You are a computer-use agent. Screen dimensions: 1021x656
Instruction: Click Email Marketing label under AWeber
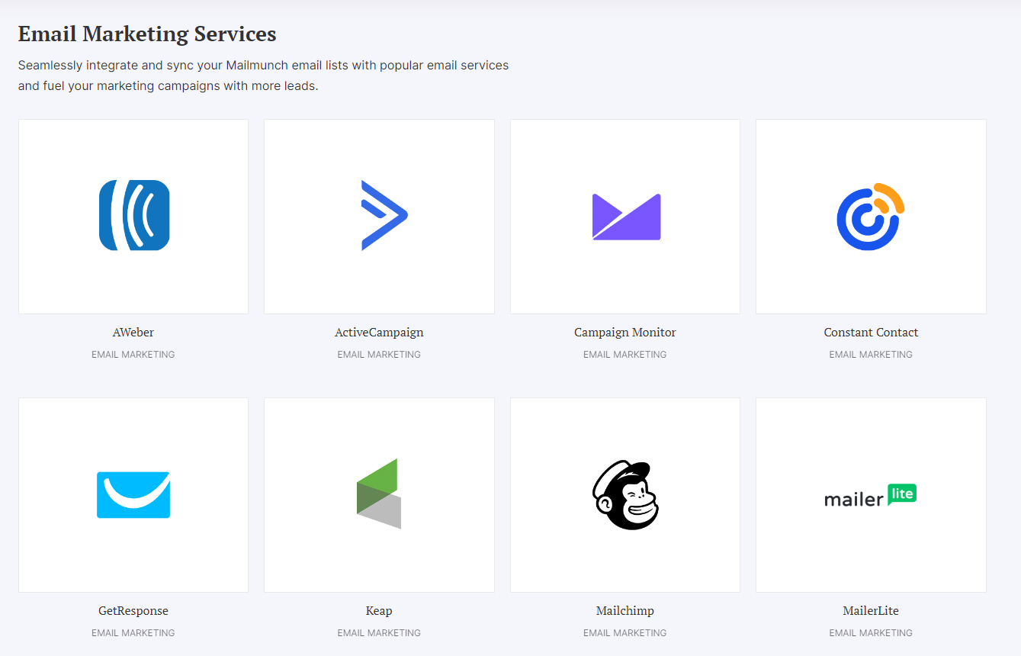[133, 355]
